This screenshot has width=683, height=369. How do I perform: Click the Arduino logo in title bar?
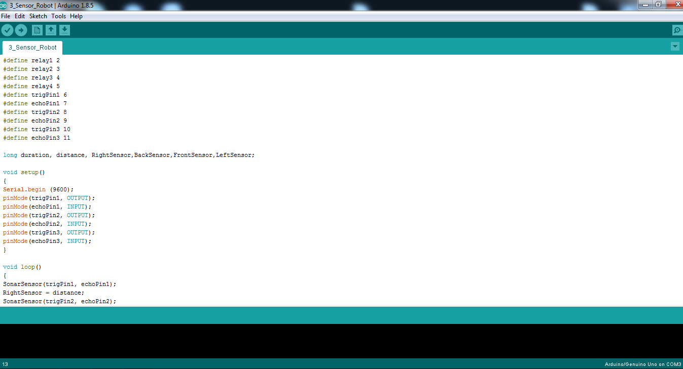(x=4, y=5)
